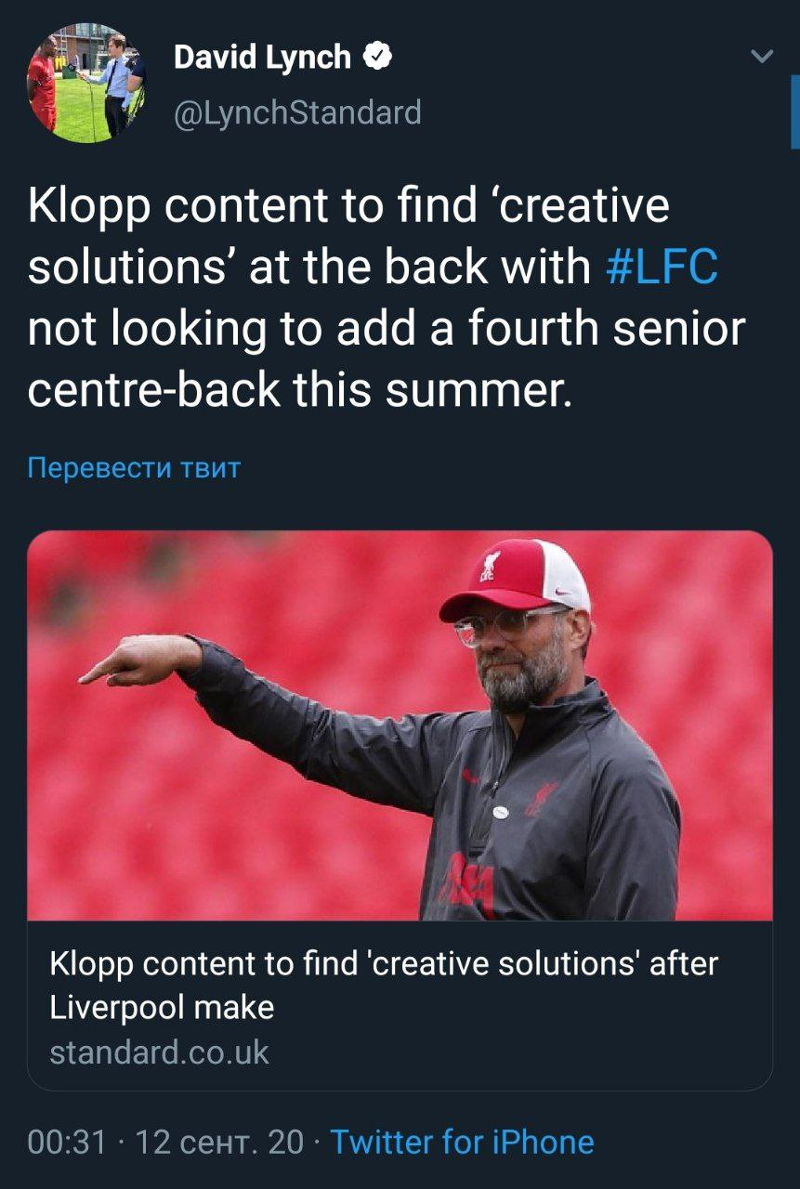The width and height of the screenshot is (800, 1189).
Task: Click the Перевести твит translate link
Action: click(134, 467)
